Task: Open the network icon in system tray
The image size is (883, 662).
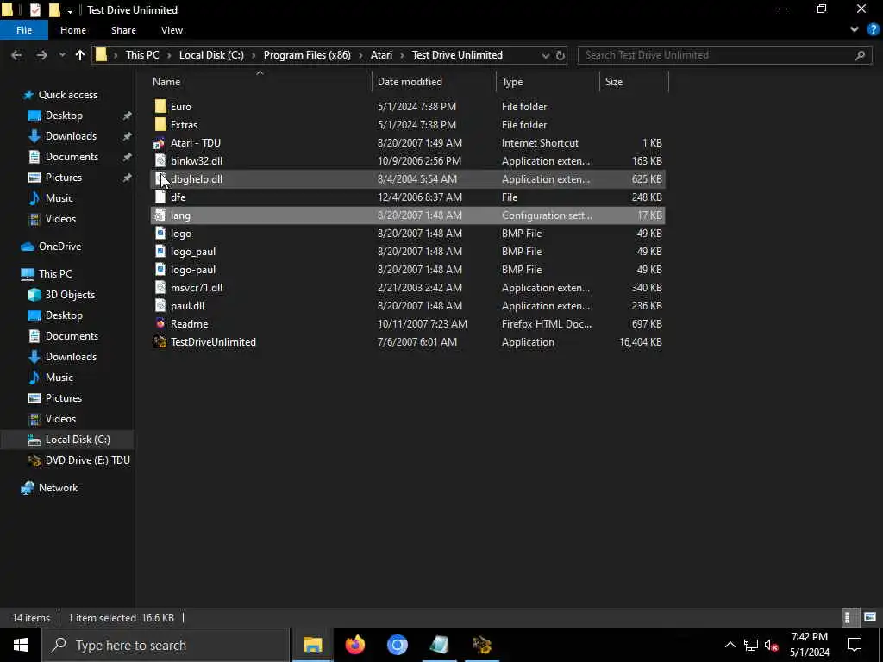Action: (x=751, y=645)
